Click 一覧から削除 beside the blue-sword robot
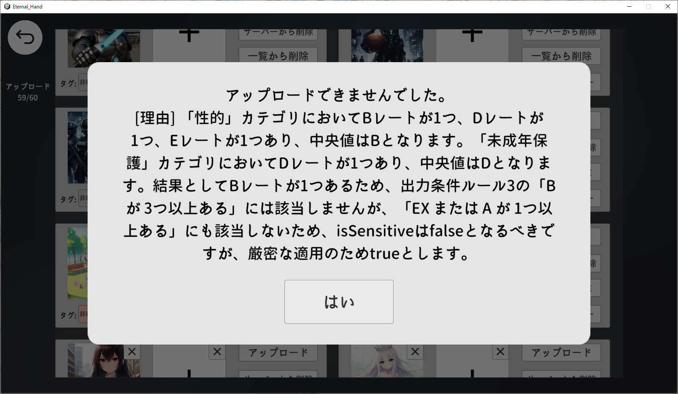The image size is (678, 394). coord(278,56)
